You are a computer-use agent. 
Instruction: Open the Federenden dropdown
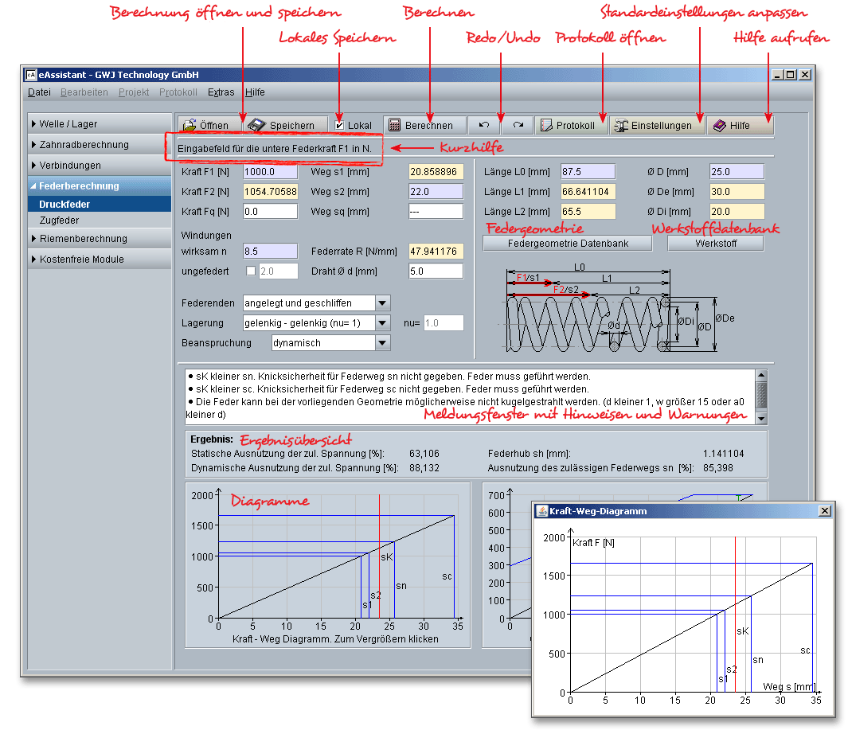click(382, 303)
